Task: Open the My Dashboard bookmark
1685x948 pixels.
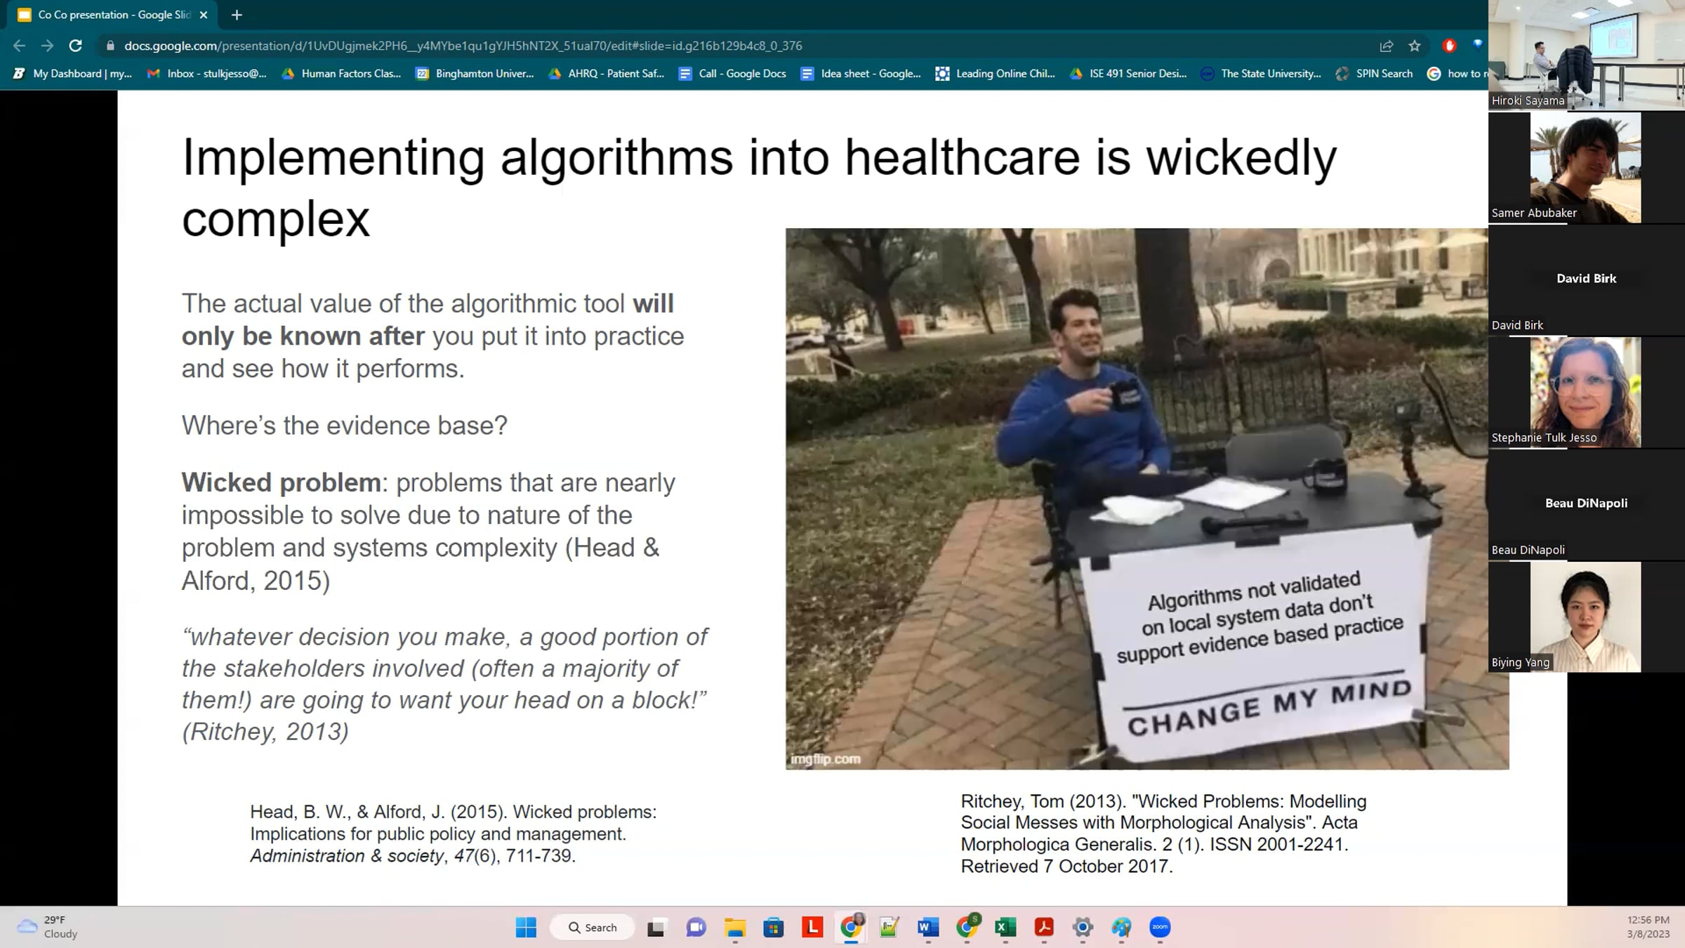Action: (x=73, y=74)
